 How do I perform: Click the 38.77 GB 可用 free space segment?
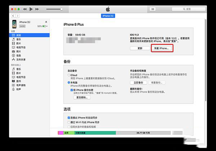point(143,133)
